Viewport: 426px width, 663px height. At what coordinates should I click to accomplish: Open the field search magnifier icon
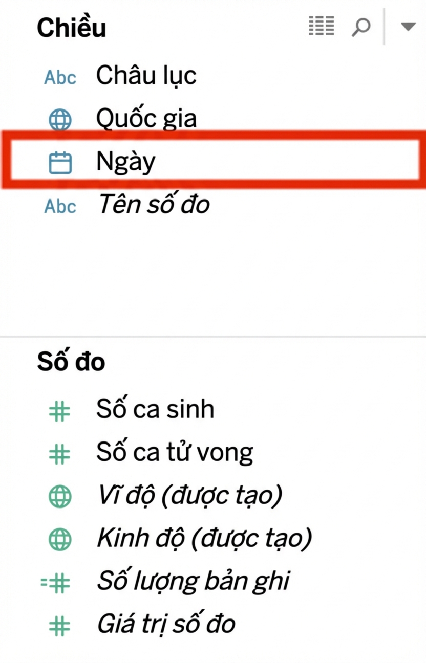coord(361,27)
